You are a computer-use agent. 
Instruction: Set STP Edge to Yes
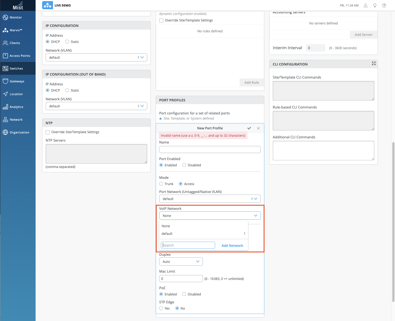point(161,308)
